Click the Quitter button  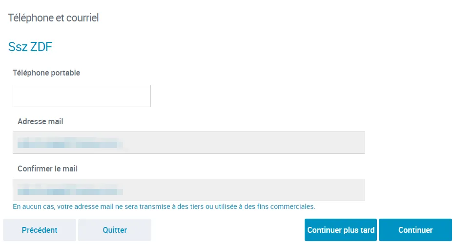pos(115,230)
